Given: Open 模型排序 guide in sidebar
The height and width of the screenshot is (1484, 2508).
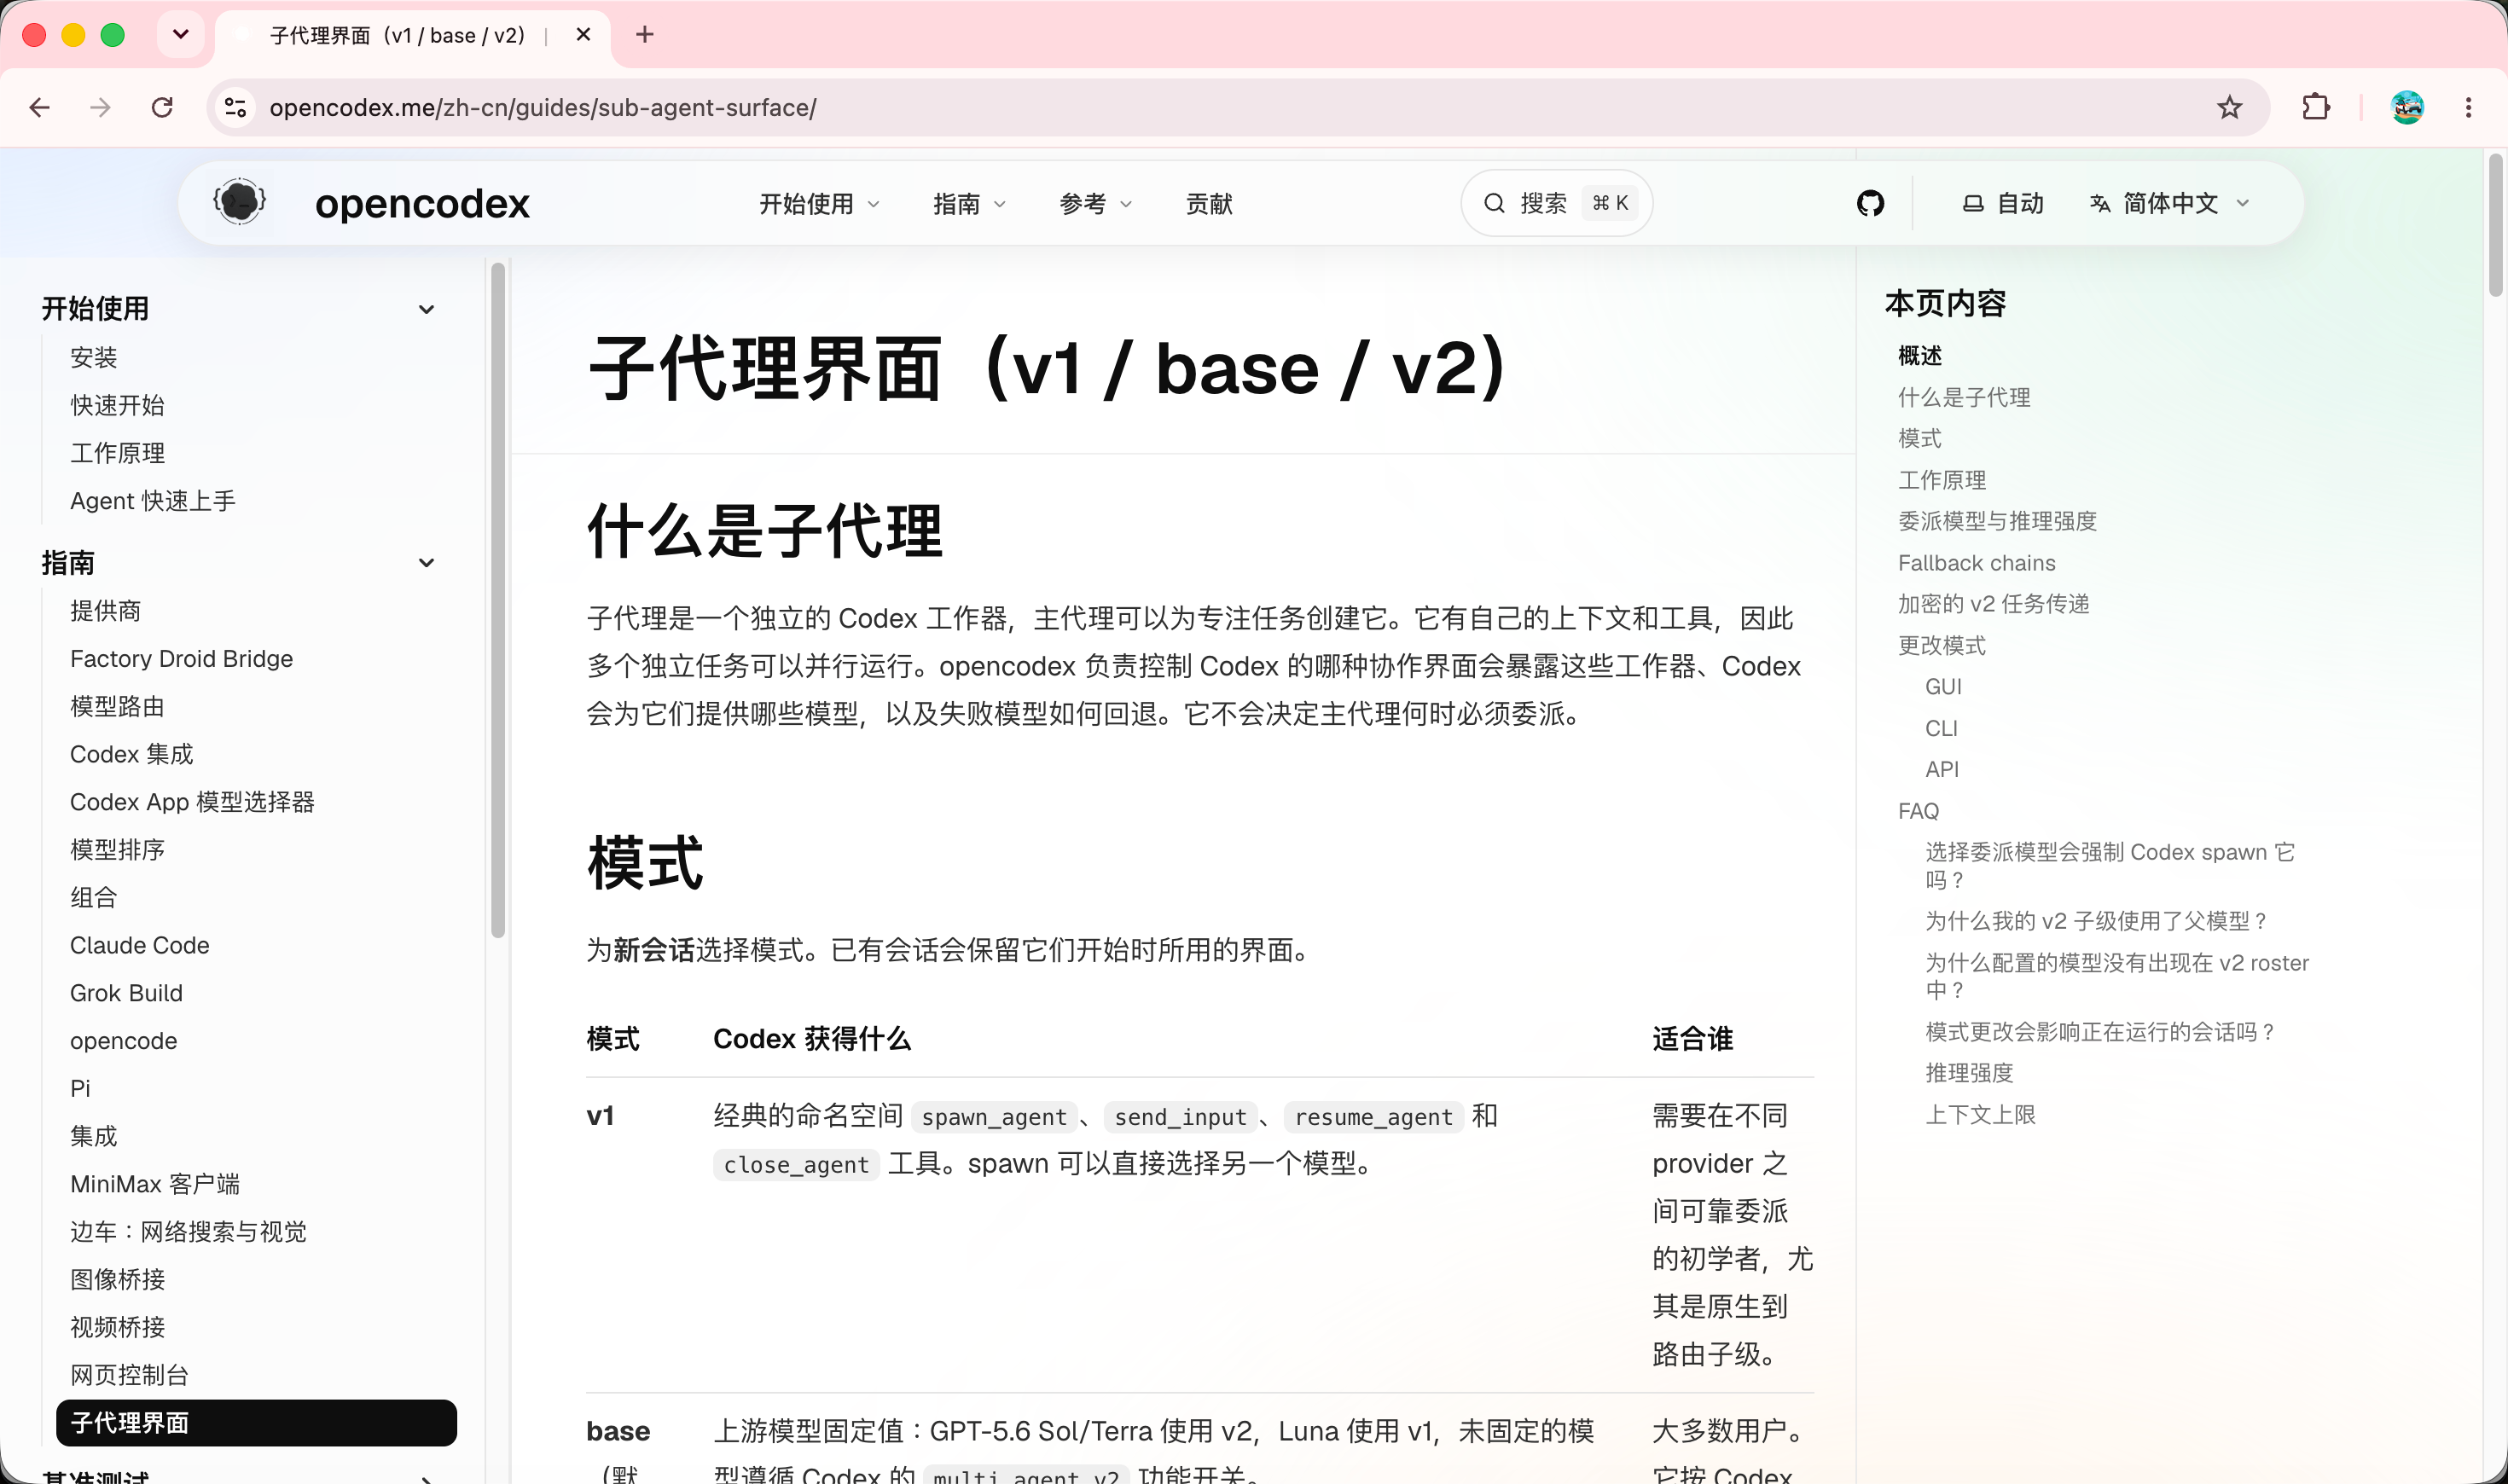Looking at the screenshot, I should 118,850.
